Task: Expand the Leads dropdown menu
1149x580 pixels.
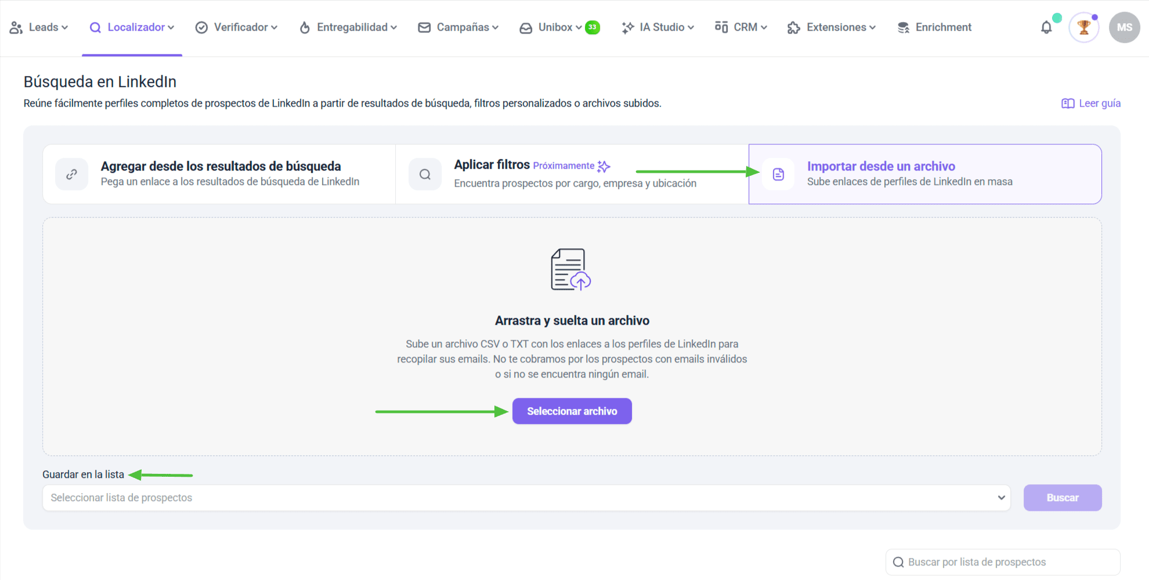Action: [39, 27]
